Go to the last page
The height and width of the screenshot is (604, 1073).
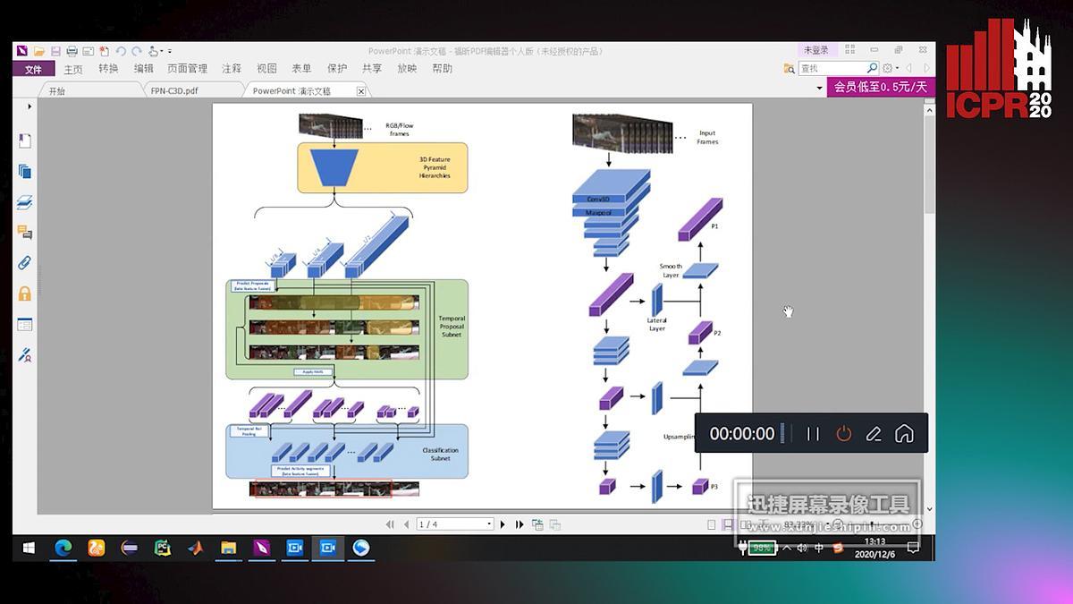(x=520, y=524)
